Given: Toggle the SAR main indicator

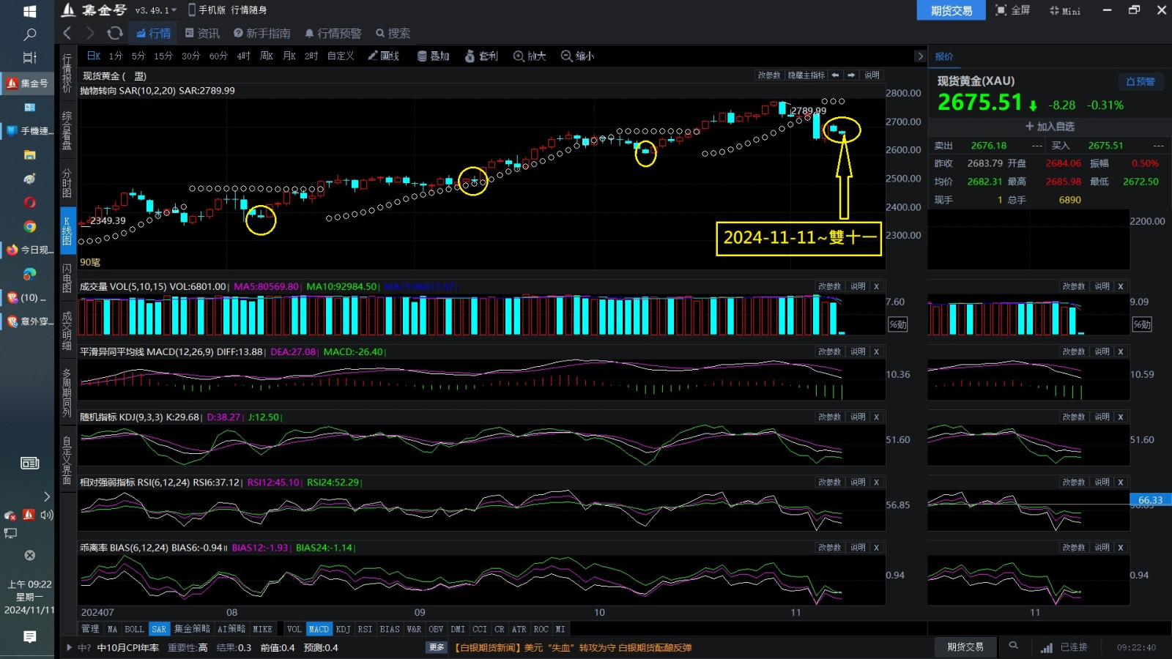Looking at the screenshot, I should click(159, 629).
